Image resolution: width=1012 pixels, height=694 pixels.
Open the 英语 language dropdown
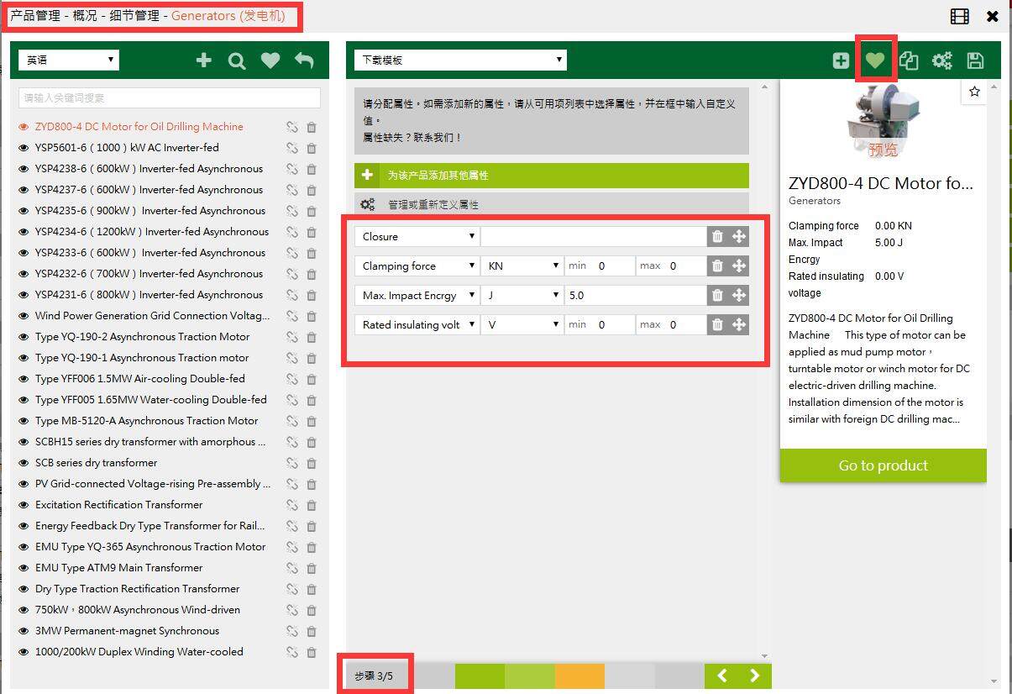point(70,60)
